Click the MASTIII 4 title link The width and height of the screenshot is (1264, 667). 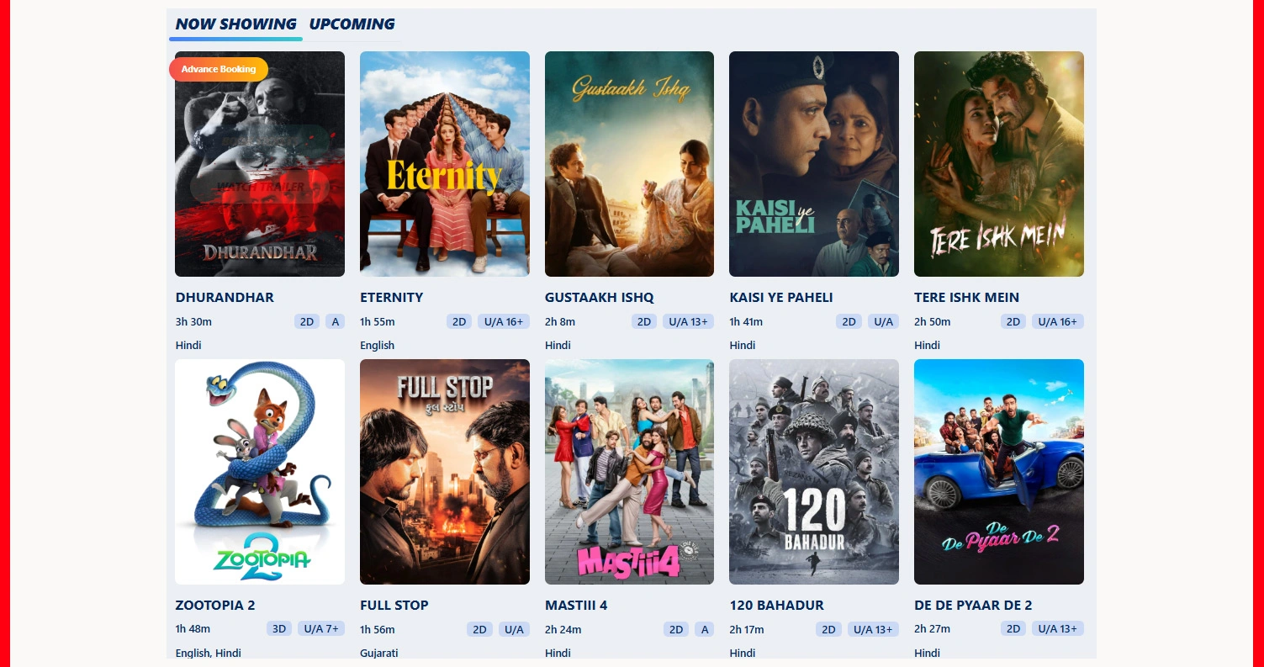pos(576,606)
